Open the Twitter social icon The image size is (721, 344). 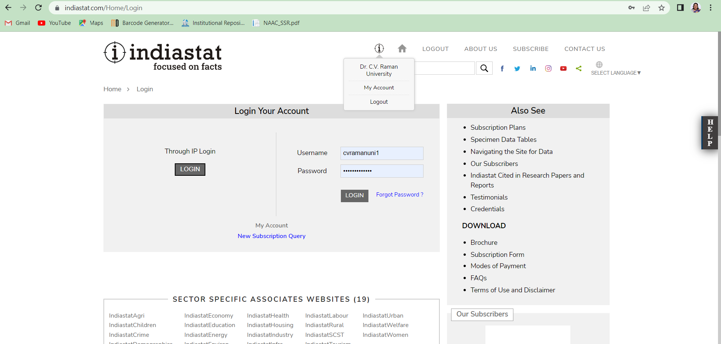point(517,69)
